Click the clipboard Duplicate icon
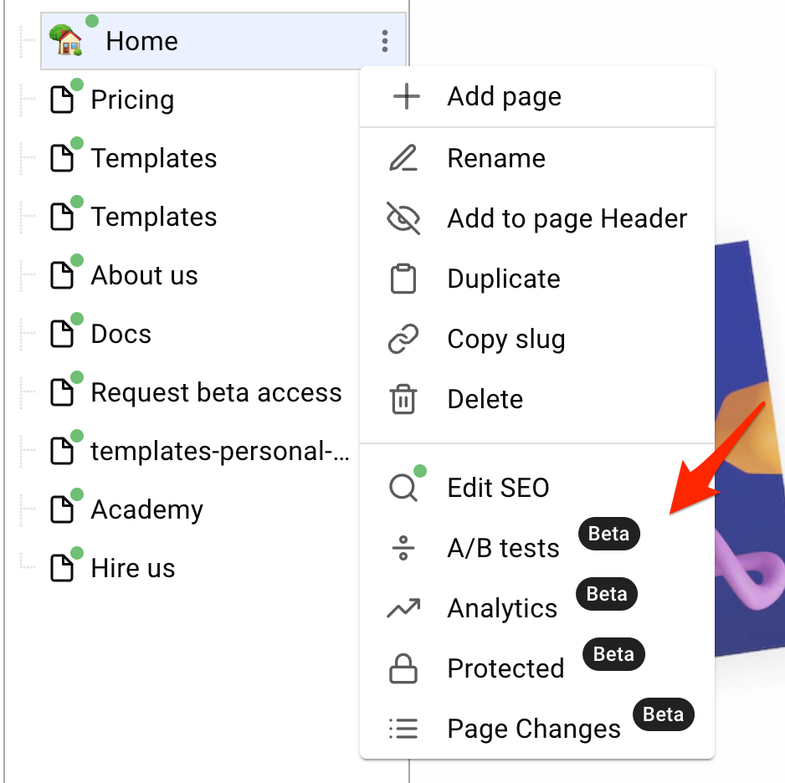Screen dimensions: 785x783 coord(403,279)
